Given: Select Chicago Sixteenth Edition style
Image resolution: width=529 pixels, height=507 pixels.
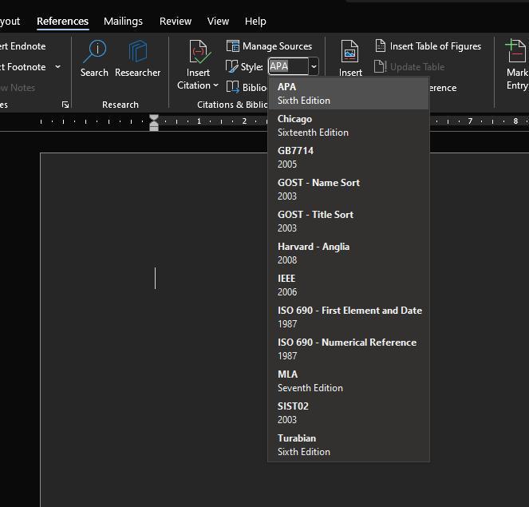Looking at the screenshot, I should (x=349, y=125).
